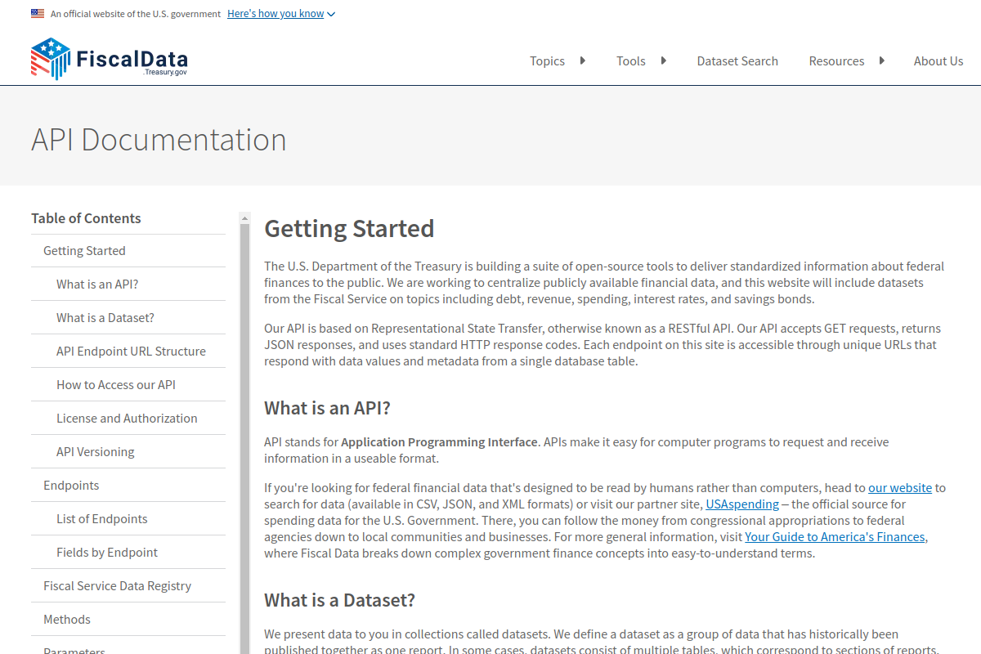Go to Dataset Search page
The width and height of the screenshot is (981, 654).
point(737,60)
